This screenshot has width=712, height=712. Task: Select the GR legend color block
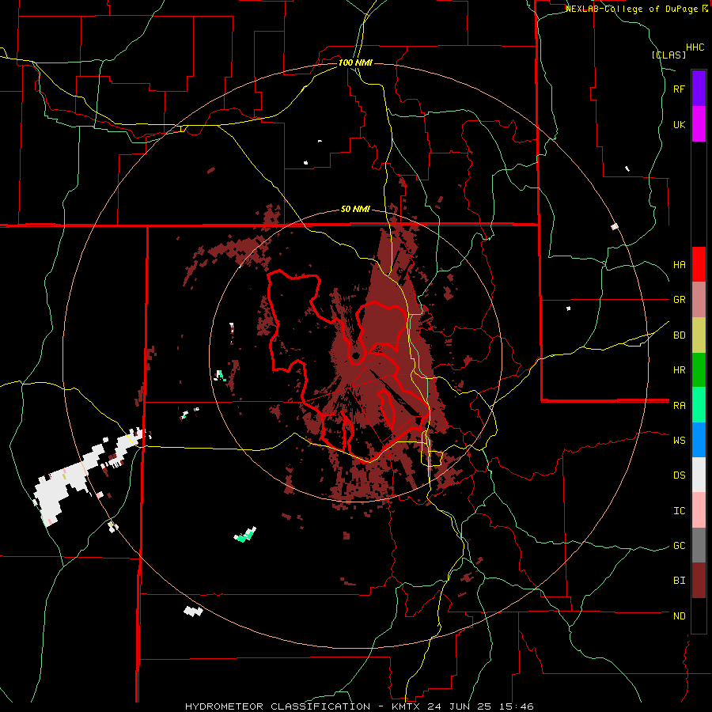click(x=699, y=300)
